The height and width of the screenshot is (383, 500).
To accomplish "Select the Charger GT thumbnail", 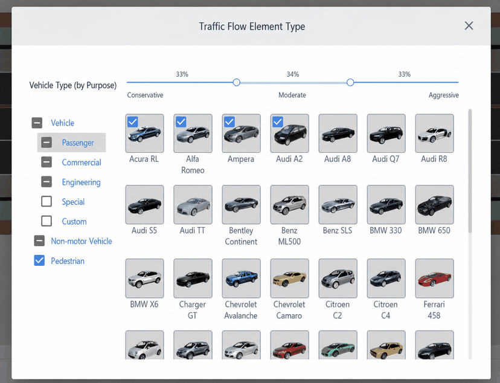I will point(193,278).
